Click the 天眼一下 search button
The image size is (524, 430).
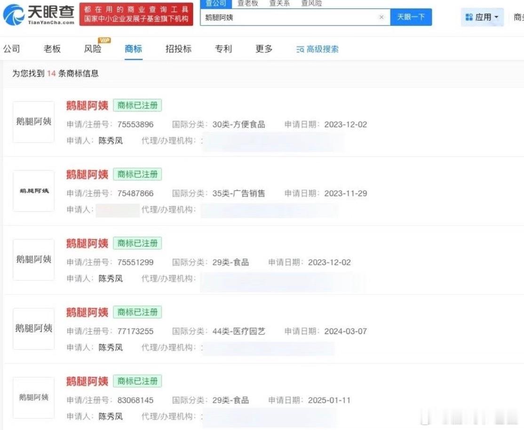pos(411,17)
